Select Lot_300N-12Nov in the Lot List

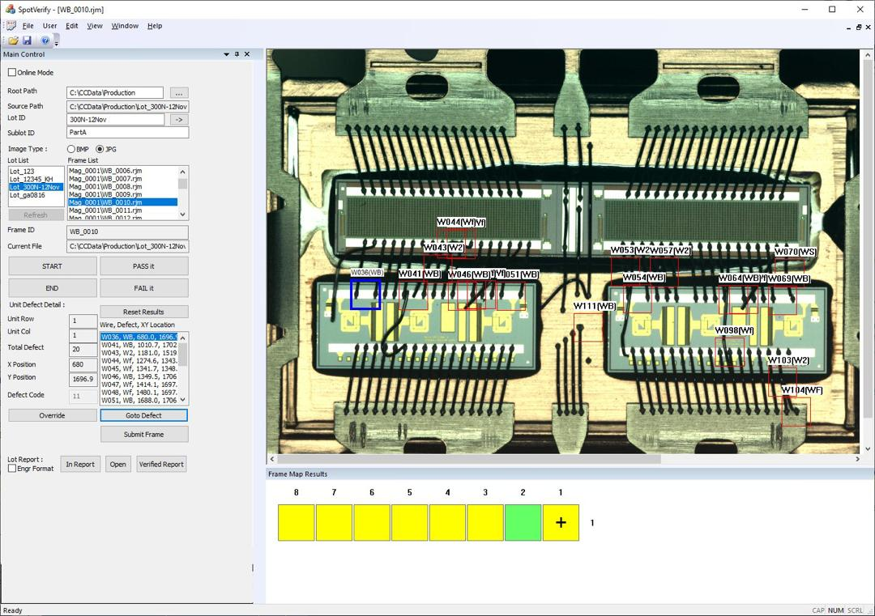coord(36,187)
